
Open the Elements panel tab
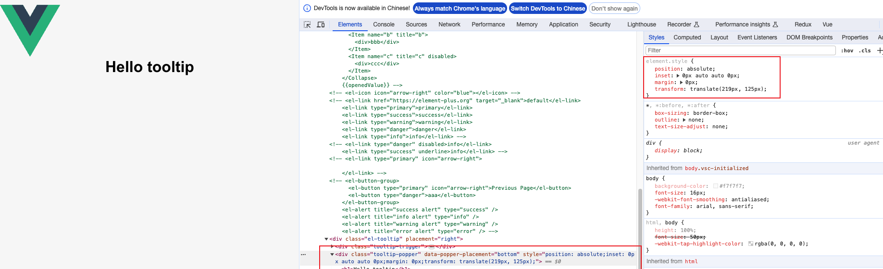[x=350, y=24]
